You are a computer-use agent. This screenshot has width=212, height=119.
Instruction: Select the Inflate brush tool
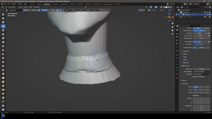[x=3, y=38]
